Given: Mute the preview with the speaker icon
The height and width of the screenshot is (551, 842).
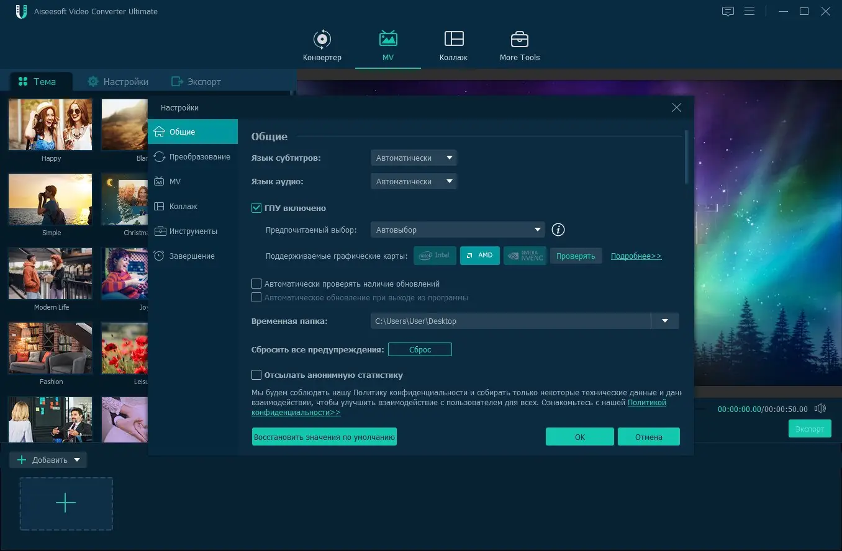Looking at the screenshot, I should point(820,408).
